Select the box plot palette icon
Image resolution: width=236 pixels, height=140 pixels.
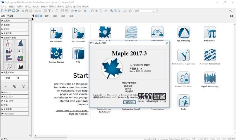[x=9, y=51]
